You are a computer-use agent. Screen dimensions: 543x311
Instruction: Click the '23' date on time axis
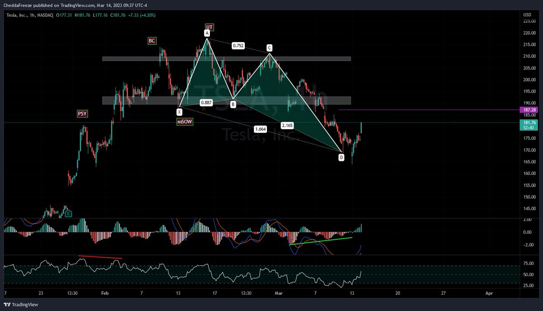41,293
